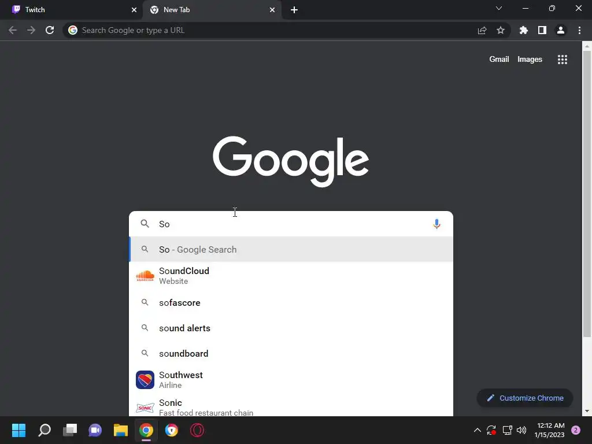Switch to the Twitch tab

pos(71,10)
